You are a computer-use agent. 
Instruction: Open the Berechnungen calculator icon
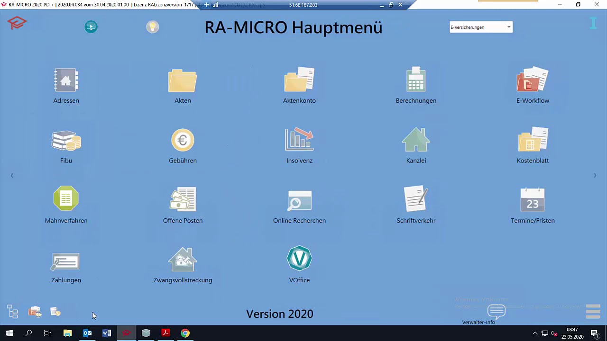[416, 80]
